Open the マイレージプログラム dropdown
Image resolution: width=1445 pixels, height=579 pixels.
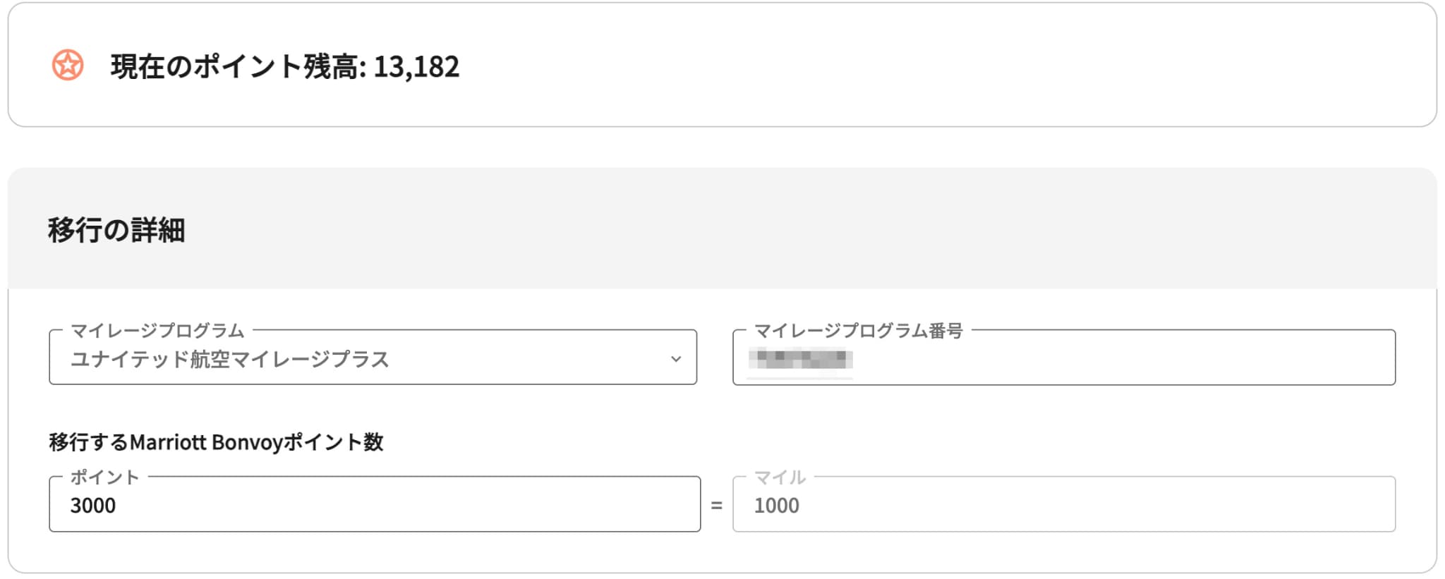click(x=373, y=358)
